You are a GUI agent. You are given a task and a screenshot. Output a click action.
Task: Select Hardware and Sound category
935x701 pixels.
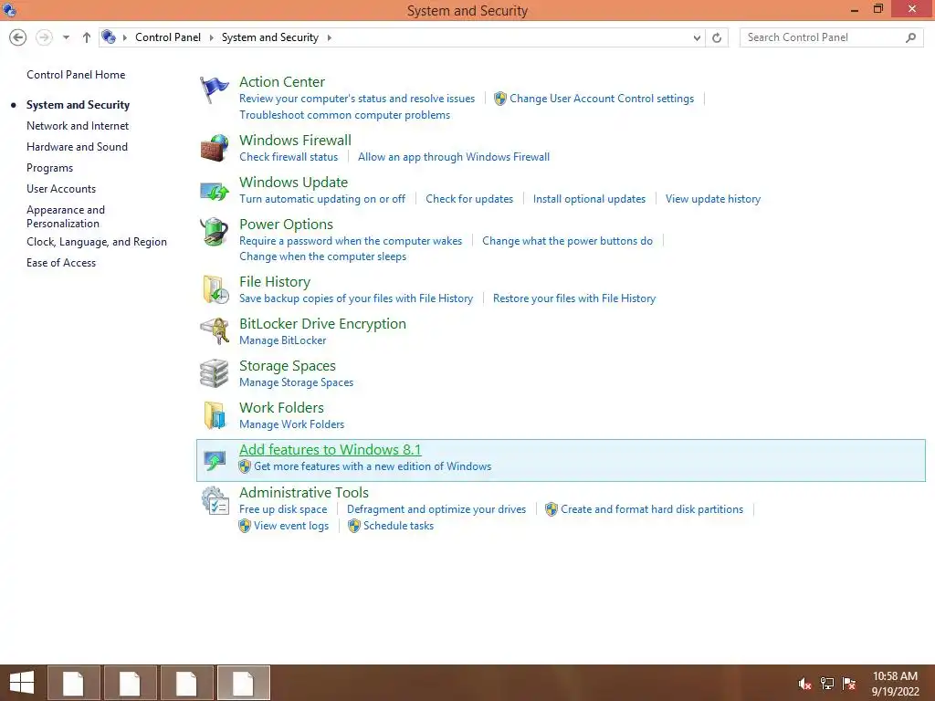click(77, 147)
